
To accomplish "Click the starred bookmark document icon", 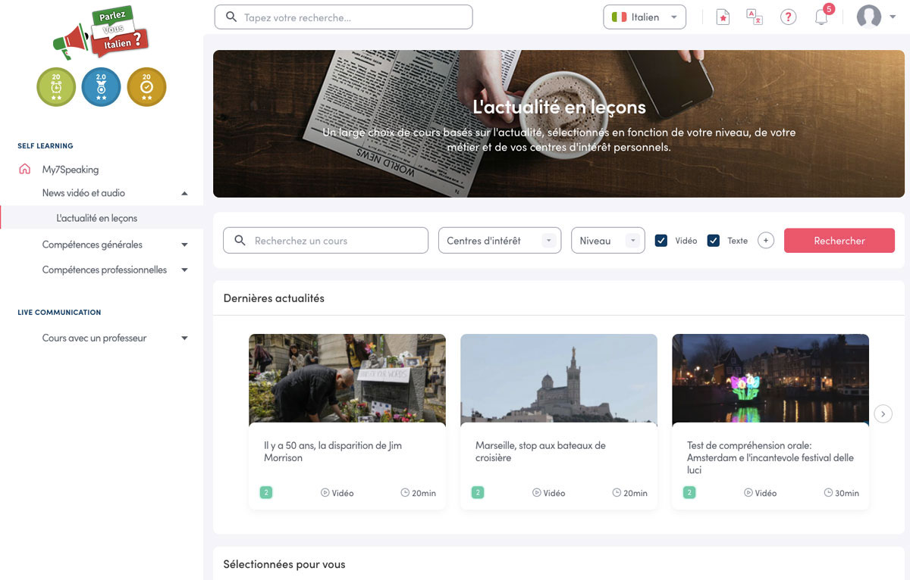I will [x=722, y=17].
